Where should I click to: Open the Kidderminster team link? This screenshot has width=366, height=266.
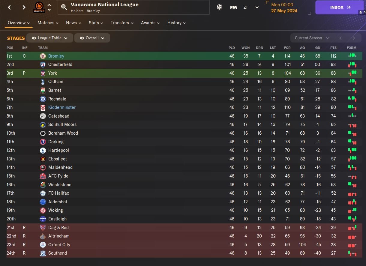pos(62,107)
